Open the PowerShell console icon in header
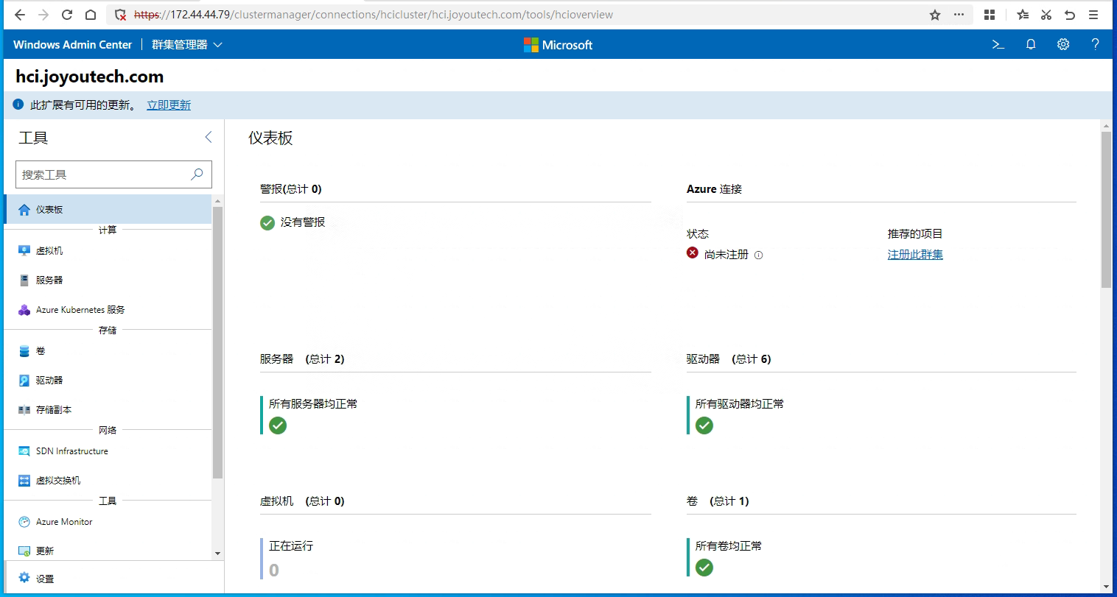The height and width of the screenshot is (597, 1117). [x=998, y=45]
